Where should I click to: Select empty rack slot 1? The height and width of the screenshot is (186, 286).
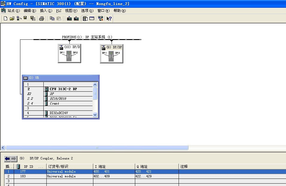pyautogui.click(x=59, y=84)
